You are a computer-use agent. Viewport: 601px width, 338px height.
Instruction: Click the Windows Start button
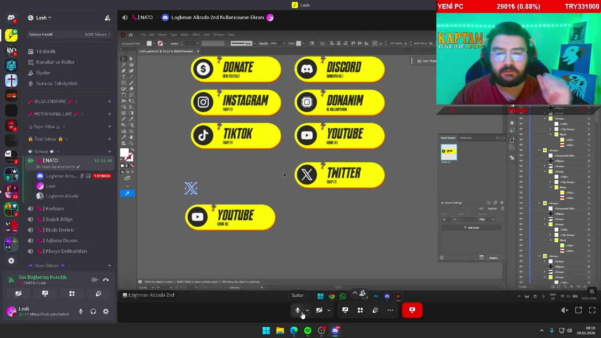pyautogui.click(x=266, y=330)
